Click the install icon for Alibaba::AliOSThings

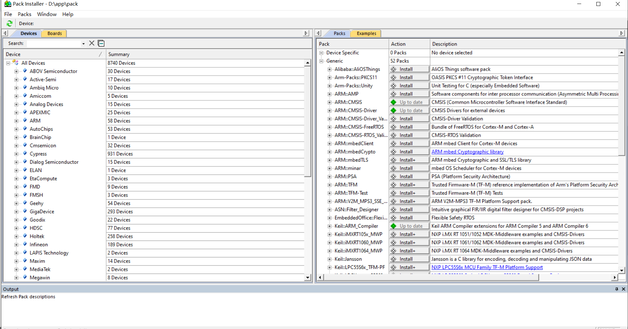(x=394, y=69)
